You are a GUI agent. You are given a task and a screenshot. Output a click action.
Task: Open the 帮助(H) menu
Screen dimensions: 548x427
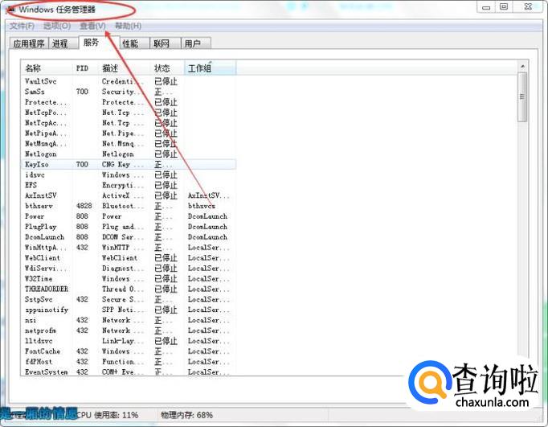[x=129, y=26]
